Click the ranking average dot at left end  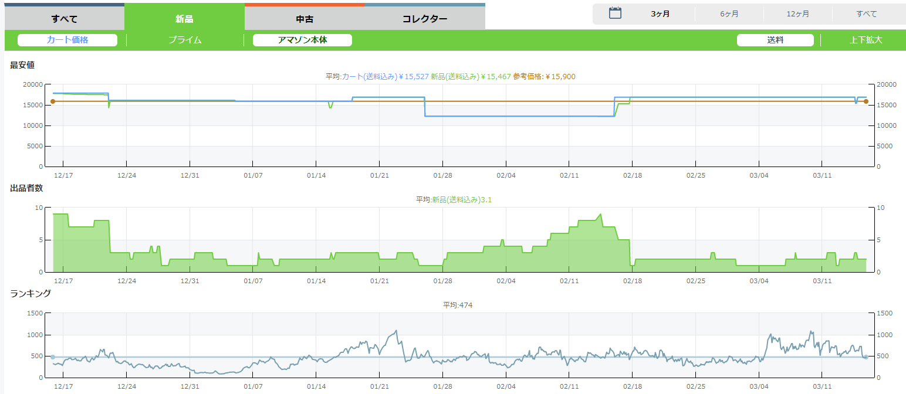tap(53, 357)
